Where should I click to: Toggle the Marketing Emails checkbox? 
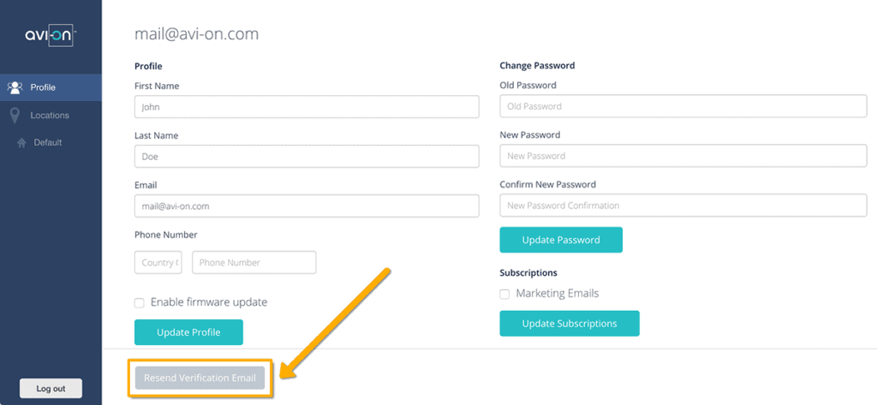(x=505, y=294)
